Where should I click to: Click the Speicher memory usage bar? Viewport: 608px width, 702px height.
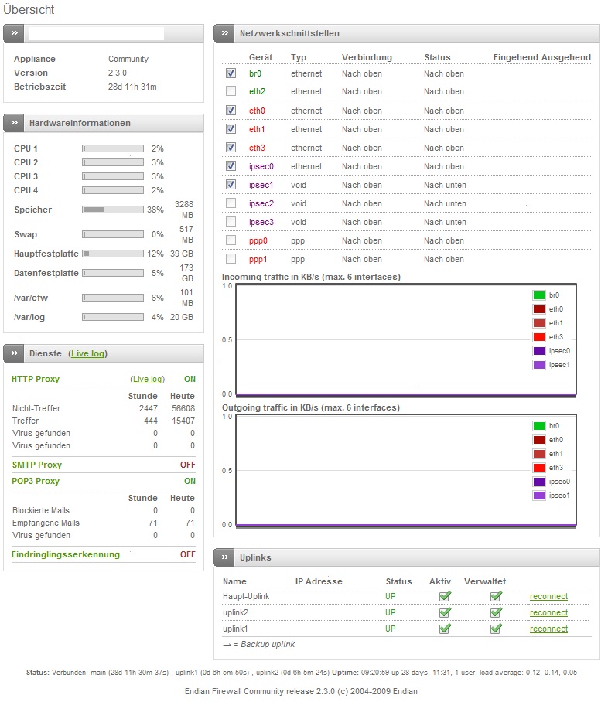pos(112,210)
